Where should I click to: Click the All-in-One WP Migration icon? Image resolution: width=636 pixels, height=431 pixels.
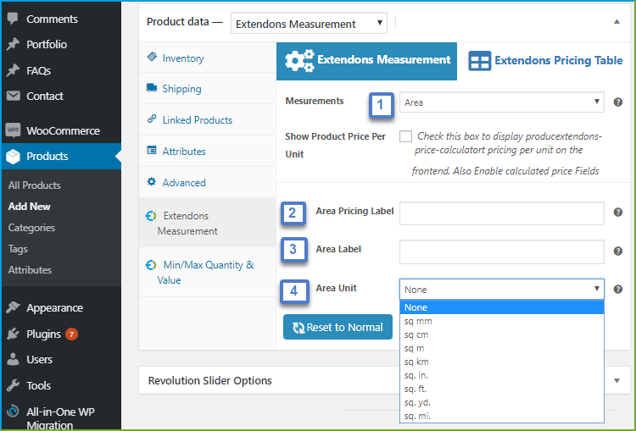tap(13, 412)
